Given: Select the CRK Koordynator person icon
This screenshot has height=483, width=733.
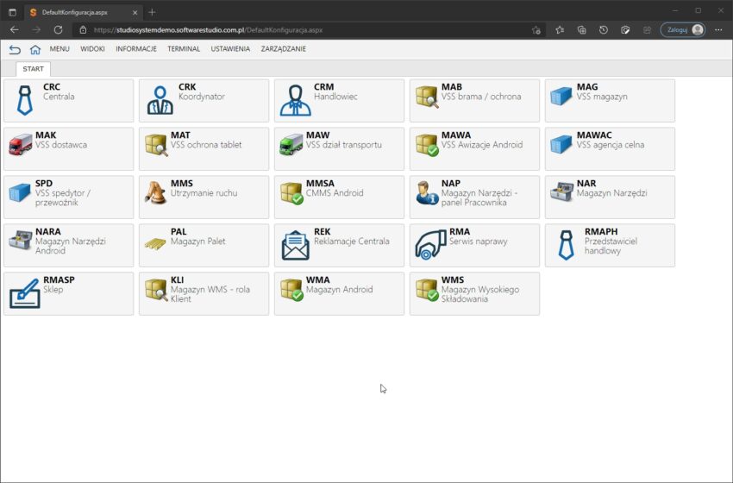Looking at the screenshot, I should (x=160, y=100).
